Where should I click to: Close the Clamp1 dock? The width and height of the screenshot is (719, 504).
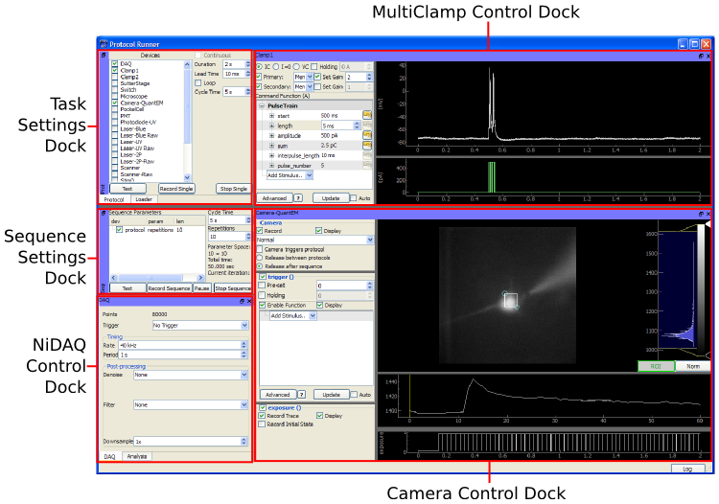click(708, 56)
